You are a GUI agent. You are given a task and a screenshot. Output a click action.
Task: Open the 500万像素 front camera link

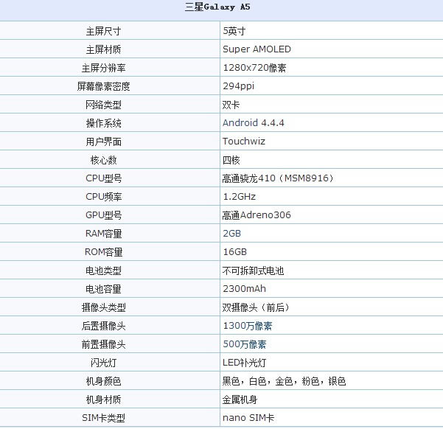(245, 344)
